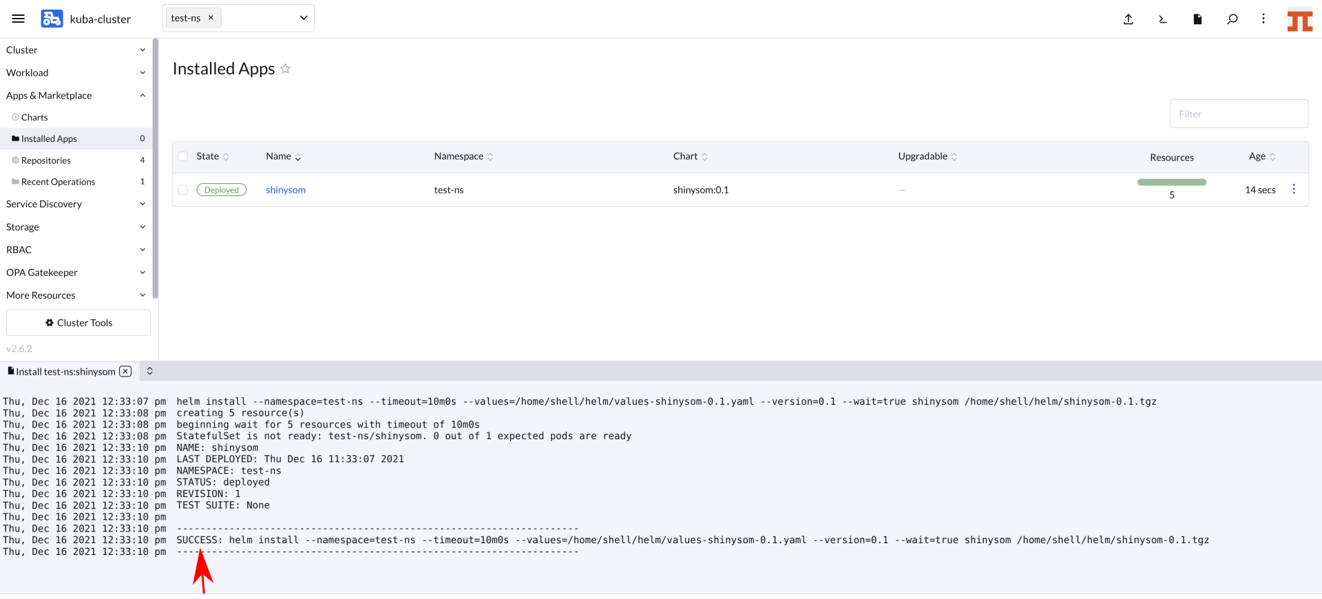Click the import YAML upload icon
This screenshot has width=1322, height=599.
click(x=1128, y=19)
